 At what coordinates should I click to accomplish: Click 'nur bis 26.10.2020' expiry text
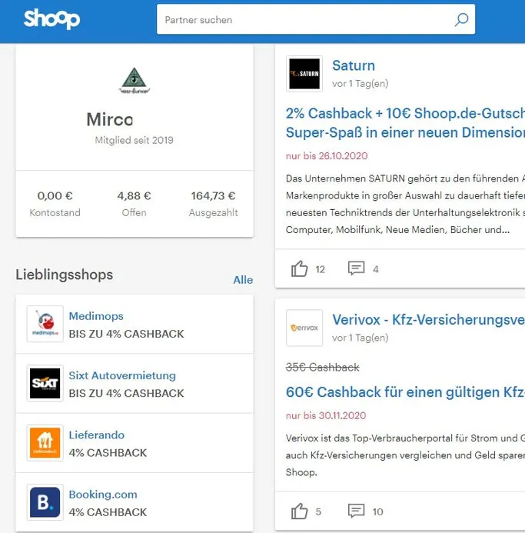point(327,156)
